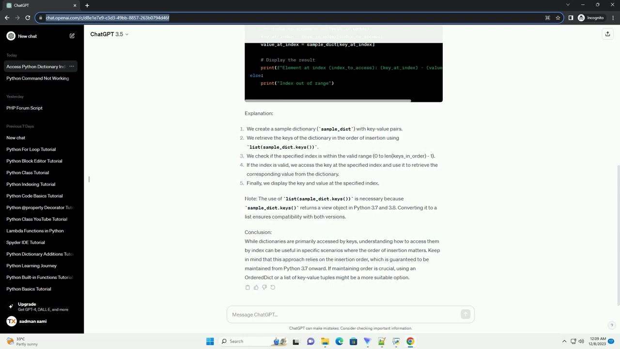Viewport: 620px width, 349px height.
Task: Click the thumbs down icon
Action: pyautogui.click(x=264, y=287)
